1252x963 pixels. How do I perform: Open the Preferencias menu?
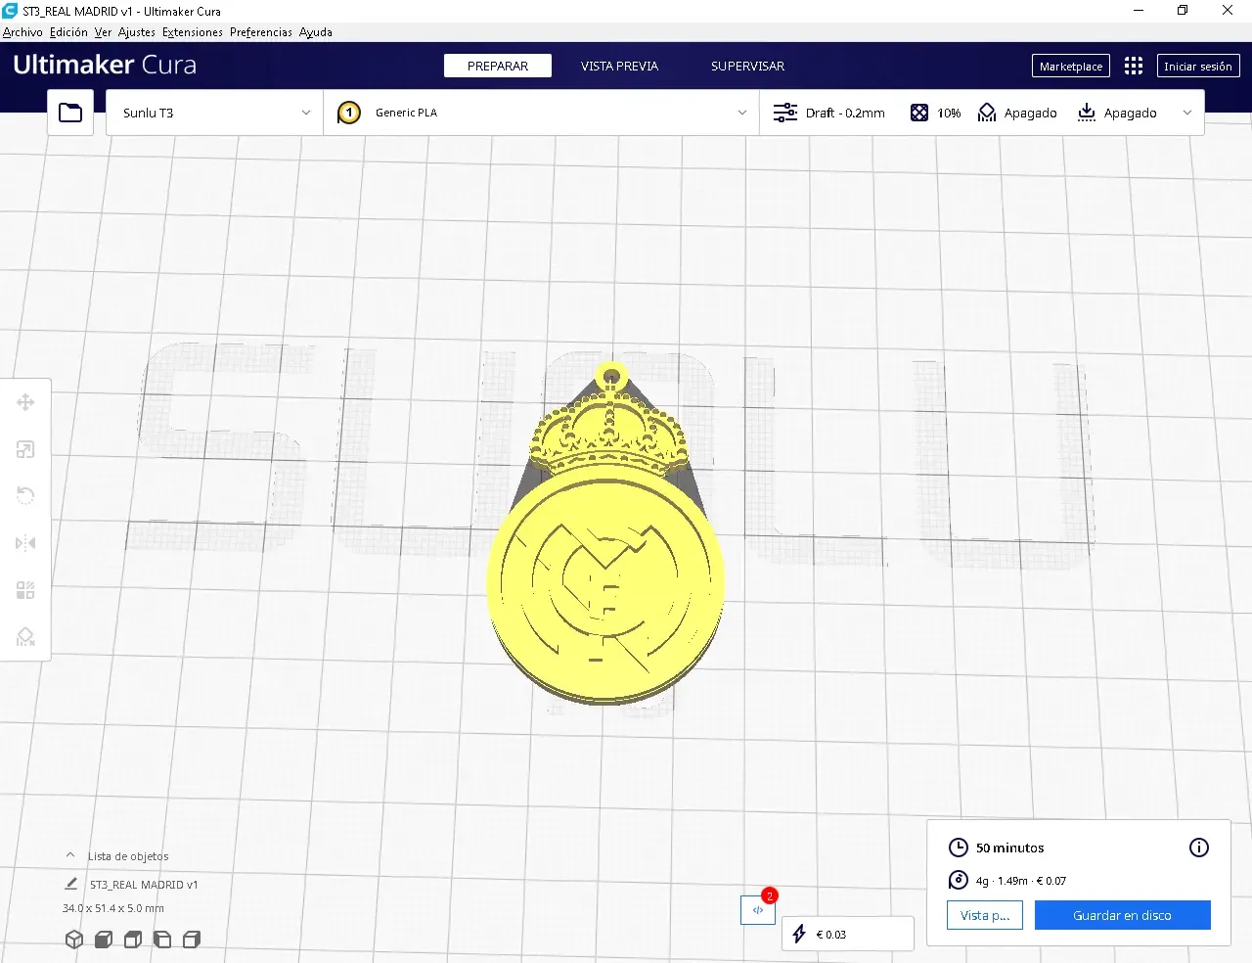point(261,32)
